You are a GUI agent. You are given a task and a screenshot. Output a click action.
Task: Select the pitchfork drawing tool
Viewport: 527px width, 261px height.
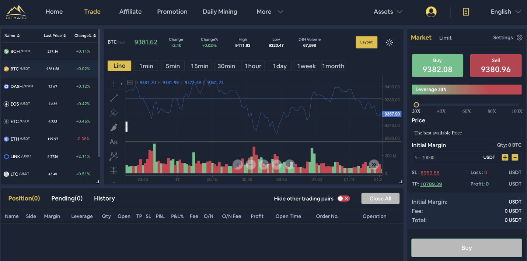(114, 113)
